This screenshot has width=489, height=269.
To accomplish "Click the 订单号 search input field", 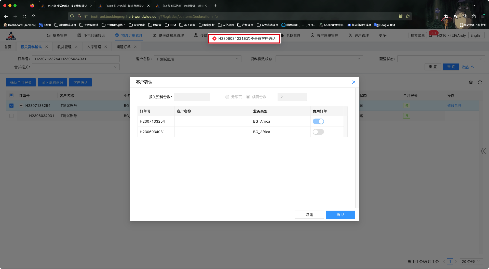I will click(x=76, y=59).
